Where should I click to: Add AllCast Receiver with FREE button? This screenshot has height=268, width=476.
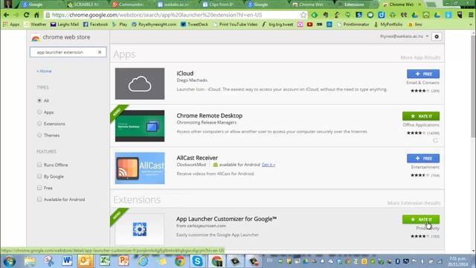[423, 159]
